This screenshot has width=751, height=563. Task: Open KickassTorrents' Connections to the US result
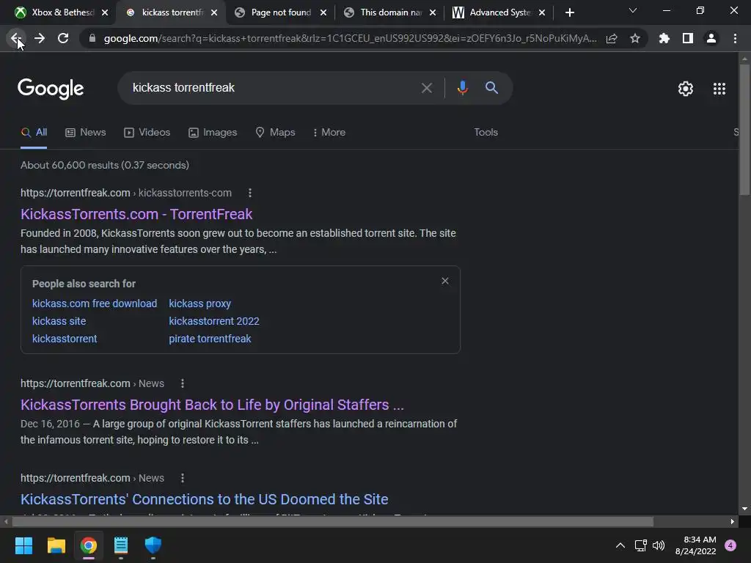click(205, 499)
